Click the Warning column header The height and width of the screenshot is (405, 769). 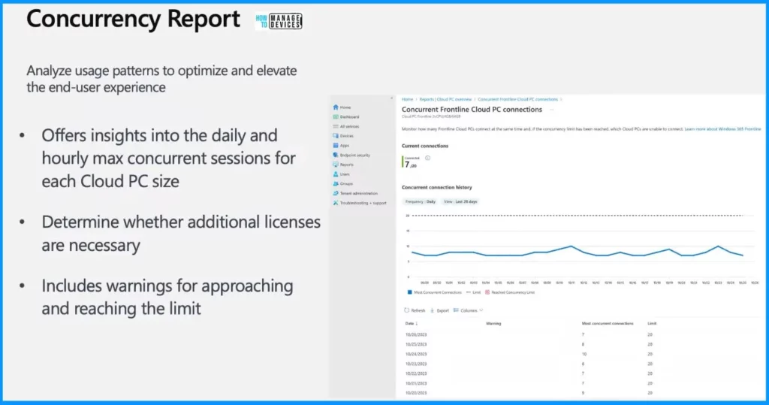click(x=493, y=324)
